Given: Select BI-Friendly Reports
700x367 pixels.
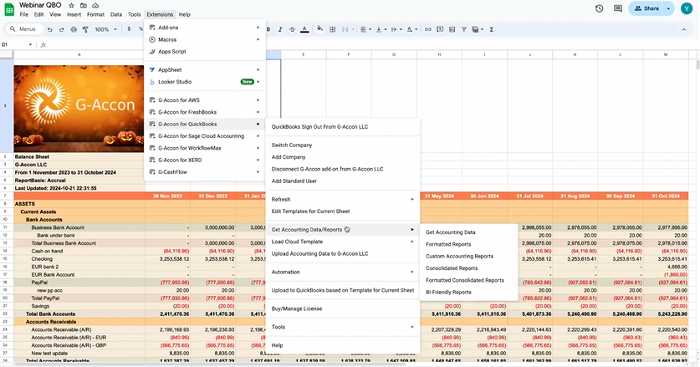Looking at the screenshot, I should tap(468, 292).
